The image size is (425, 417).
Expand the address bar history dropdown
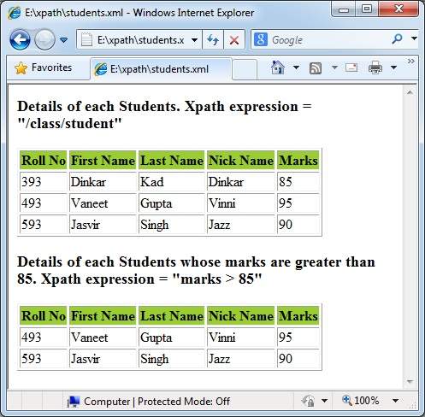click(x=194, y=40)
